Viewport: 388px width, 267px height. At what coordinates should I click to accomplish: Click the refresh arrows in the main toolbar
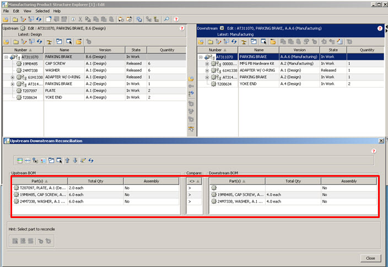[x=39, y=19]
